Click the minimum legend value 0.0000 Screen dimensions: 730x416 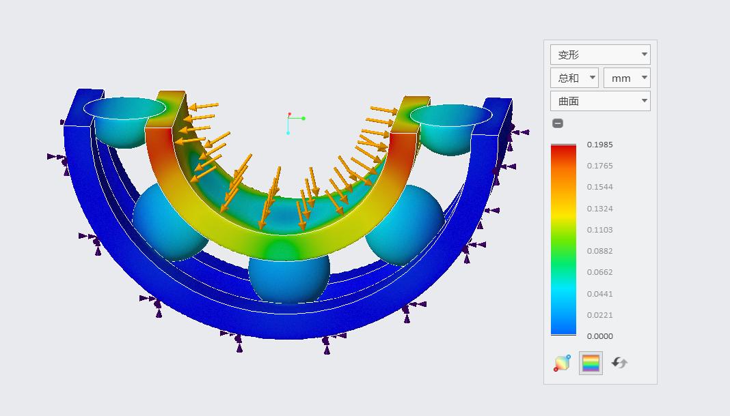click(x=599, y=336)
